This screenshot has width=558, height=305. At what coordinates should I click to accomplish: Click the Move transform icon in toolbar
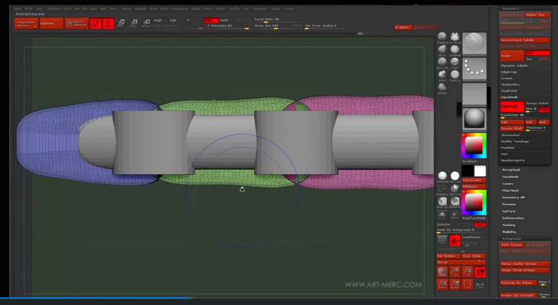[121, 23]
